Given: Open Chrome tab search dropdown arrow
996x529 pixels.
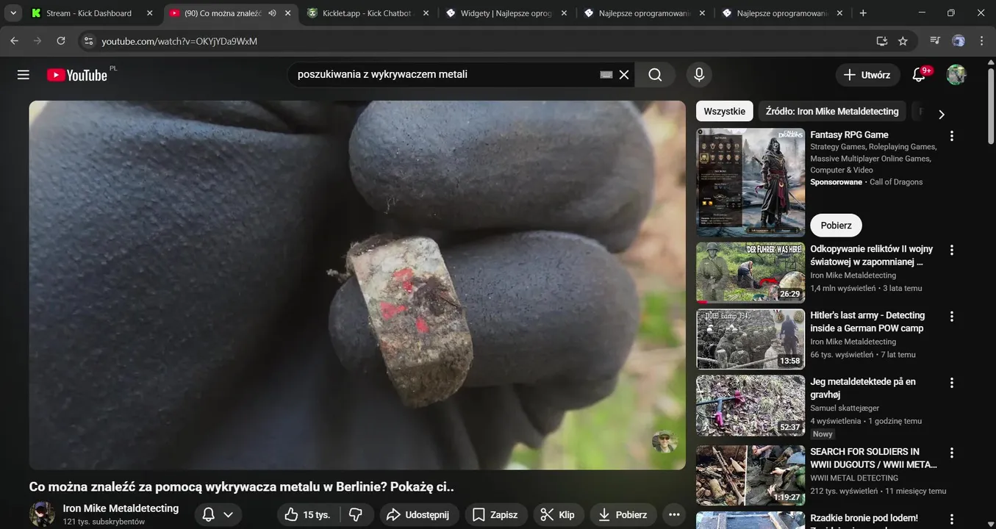Looking at the screenshot, I should (x=13, y=13).
